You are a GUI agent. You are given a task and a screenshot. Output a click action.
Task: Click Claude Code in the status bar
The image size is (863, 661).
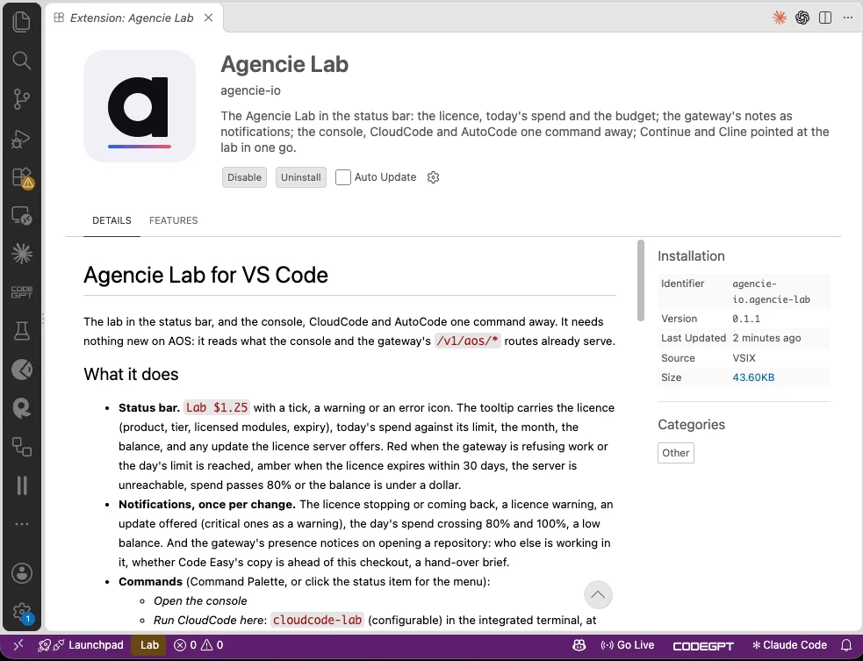789,645
